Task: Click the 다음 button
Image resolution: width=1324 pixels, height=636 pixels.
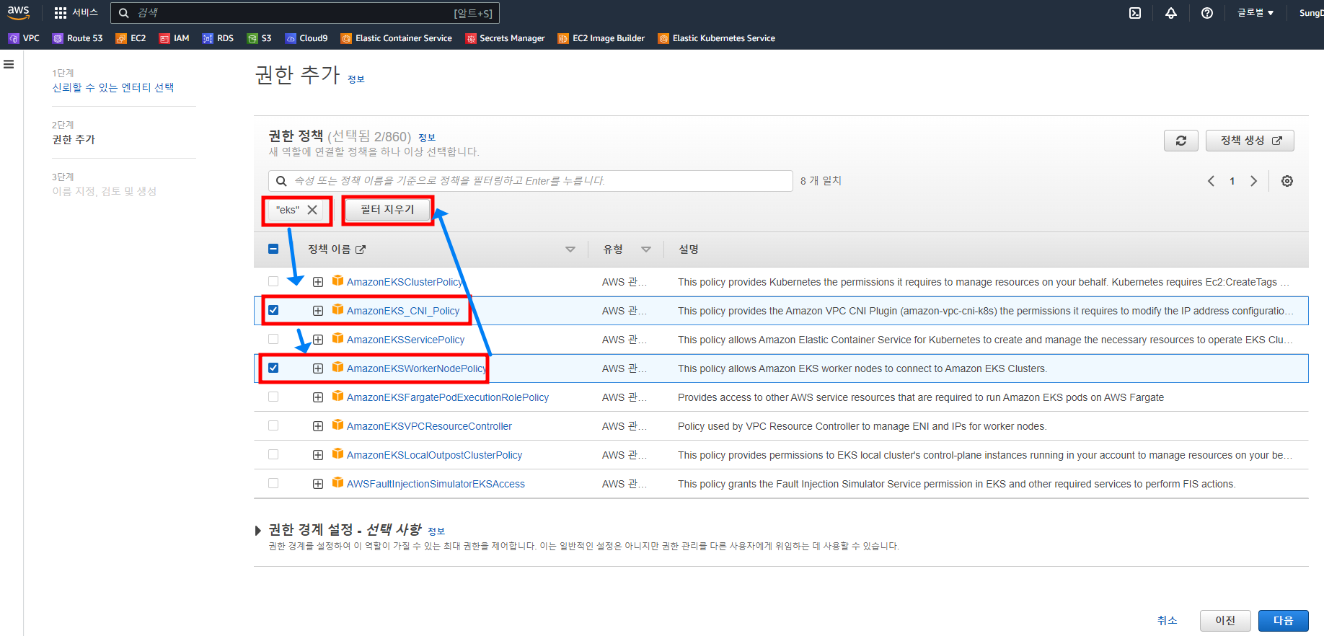Action: click(1283, 621)
